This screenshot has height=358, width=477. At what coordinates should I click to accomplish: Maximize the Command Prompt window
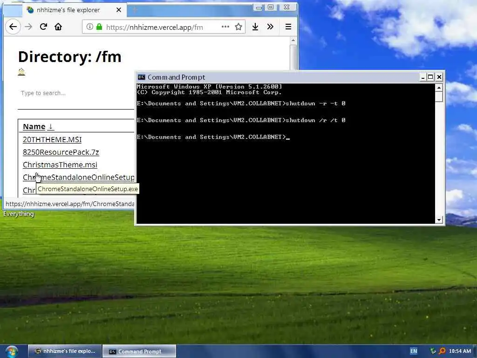[x=430, y=77]
